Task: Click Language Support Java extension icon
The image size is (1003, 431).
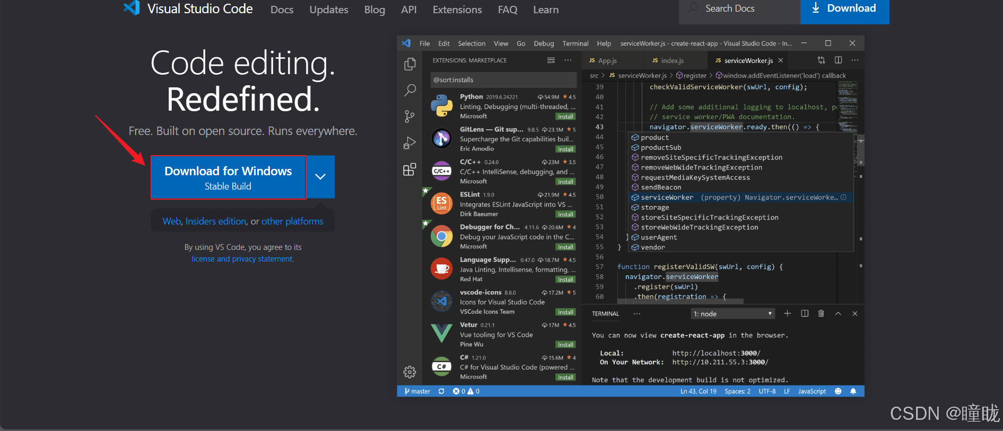Action: [441, 269]
